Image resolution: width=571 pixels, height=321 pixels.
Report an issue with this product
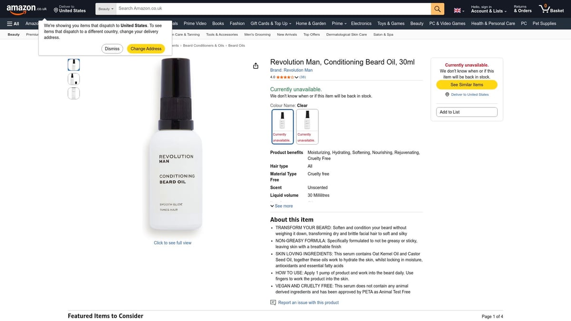coord(308,302)
